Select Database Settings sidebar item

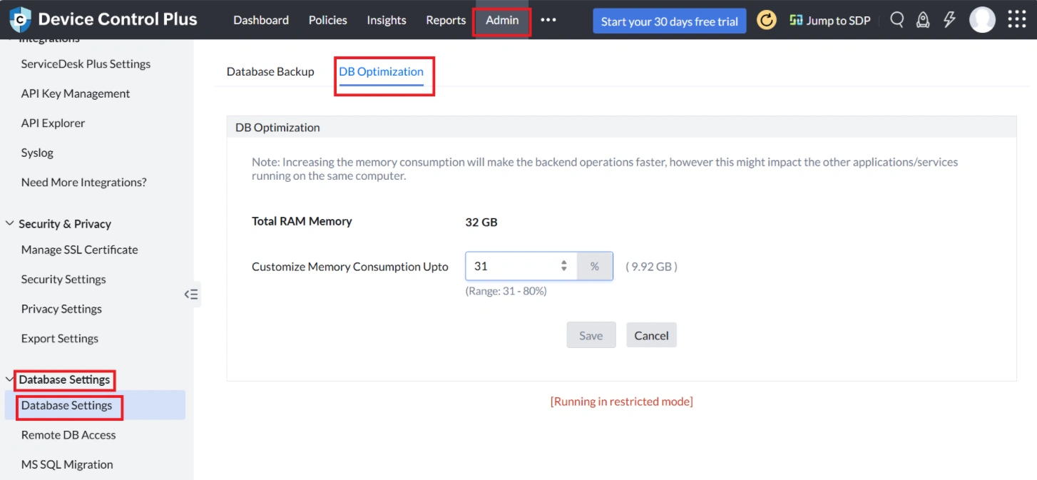coord(94,405)
